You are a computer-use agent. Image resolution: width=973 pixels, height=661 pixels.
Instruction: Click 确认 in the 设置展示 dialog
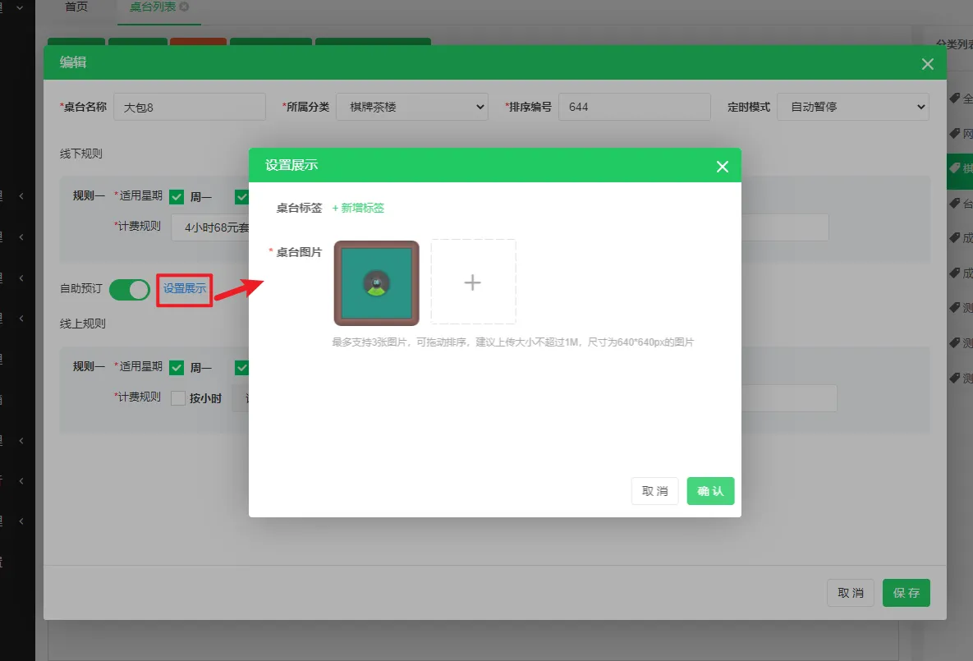point(710,491)
